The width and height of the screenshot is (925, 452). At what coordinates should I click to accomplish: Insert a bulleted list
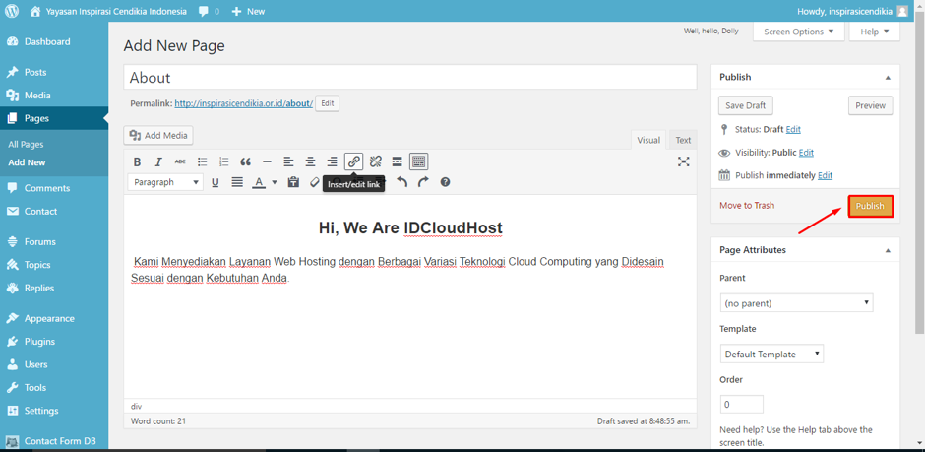[x=203, y=162]
